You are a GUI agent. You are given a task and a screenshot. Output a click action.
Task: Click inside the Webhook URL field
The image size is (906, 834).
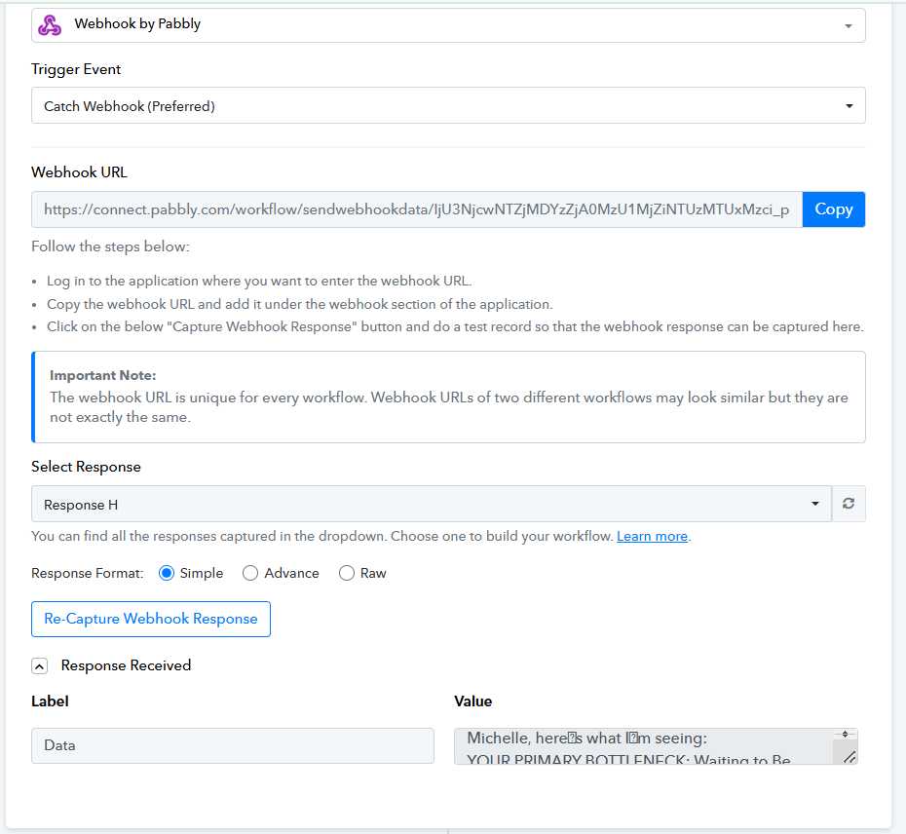pos(416,209)
